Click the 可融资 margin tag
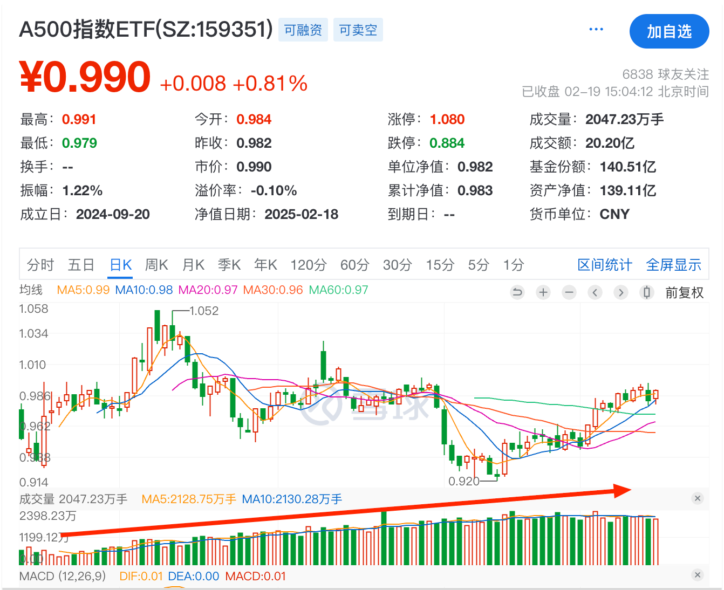 [303, 30]
